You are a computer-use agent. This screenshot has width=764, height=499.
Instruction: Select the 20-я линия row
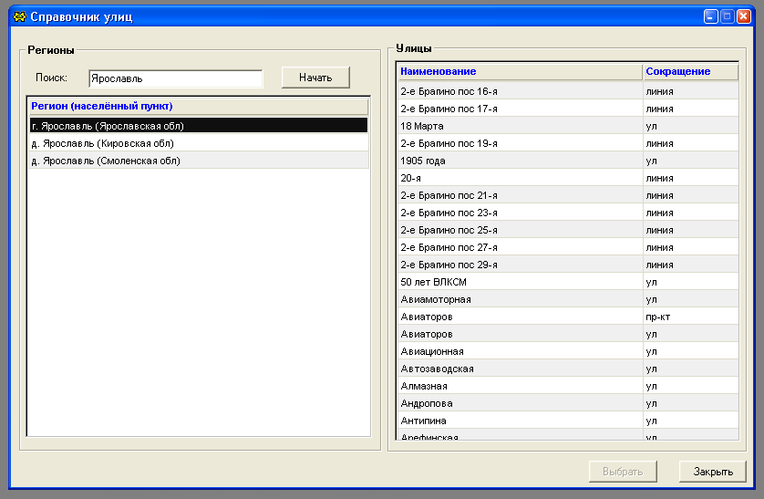(x=520, y=178)
